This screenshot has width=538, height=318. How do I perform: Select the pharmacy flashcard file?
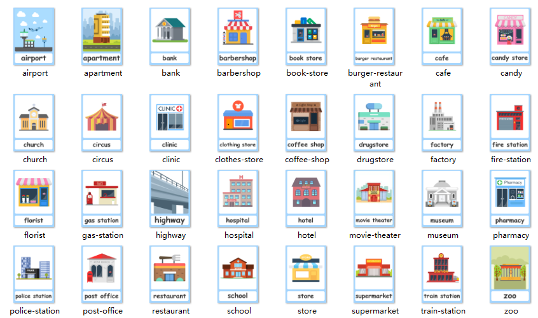click(x=510, y=199)
